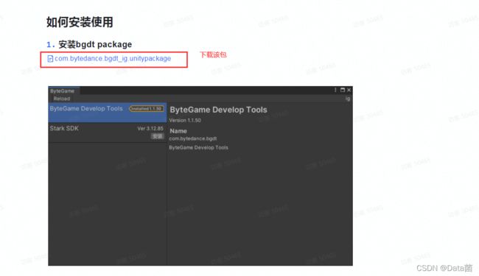Click the ByteGame Develop Tools description text

pyautogui.click(x=198, y=147)
